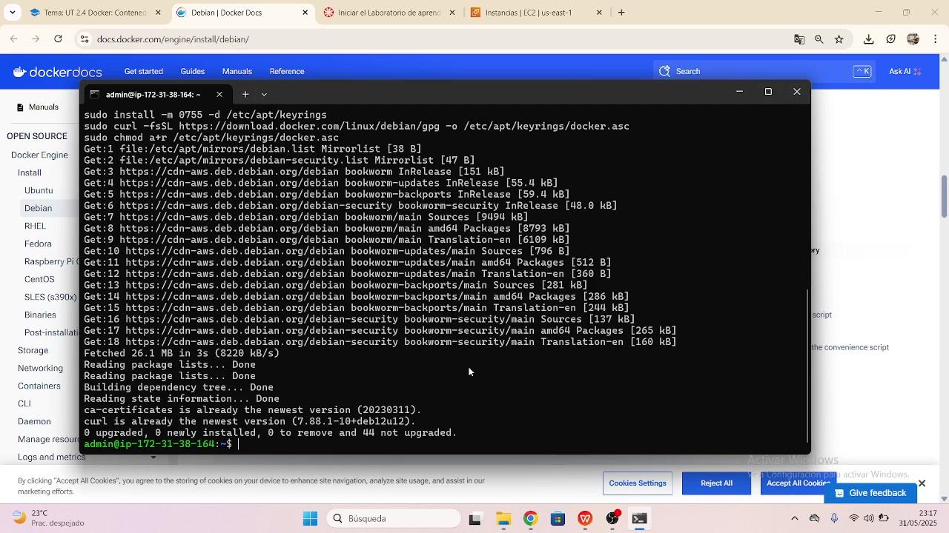Close the Debian | Docker Docs tab
This screenshot has height=533, width=949.
[x=305, y=13]
